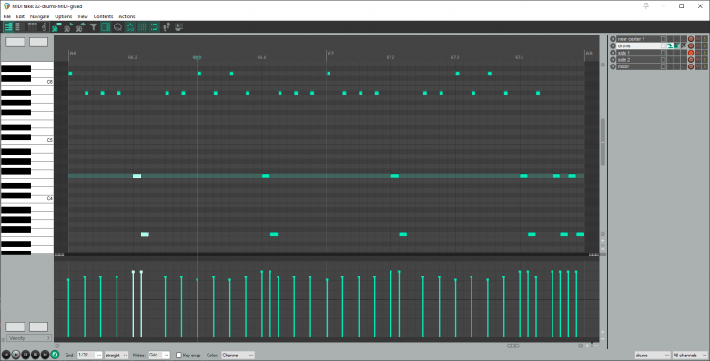The height and width of the screenshot is (361, 710).
Task: Switch to event list view icon
Action: click(x=32, y=27)
